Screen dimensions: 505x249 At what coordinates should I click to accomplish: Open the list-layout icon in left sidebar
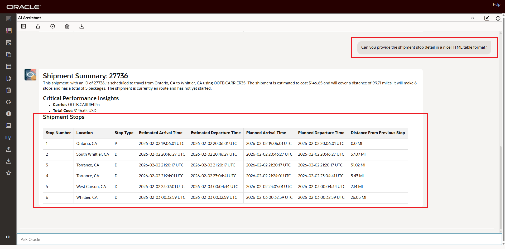8,31
